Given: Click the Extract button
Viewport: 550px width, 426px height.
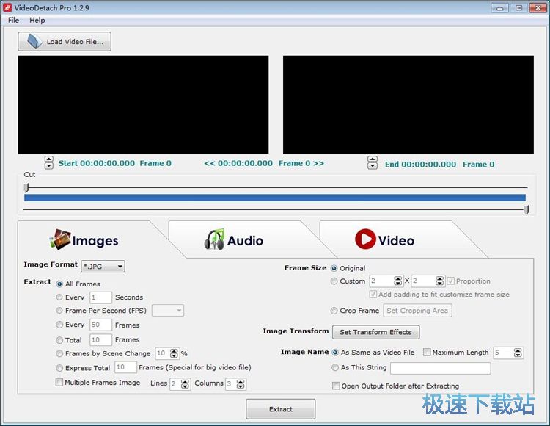Looking at the screenshot, I should tap(281, 409).
